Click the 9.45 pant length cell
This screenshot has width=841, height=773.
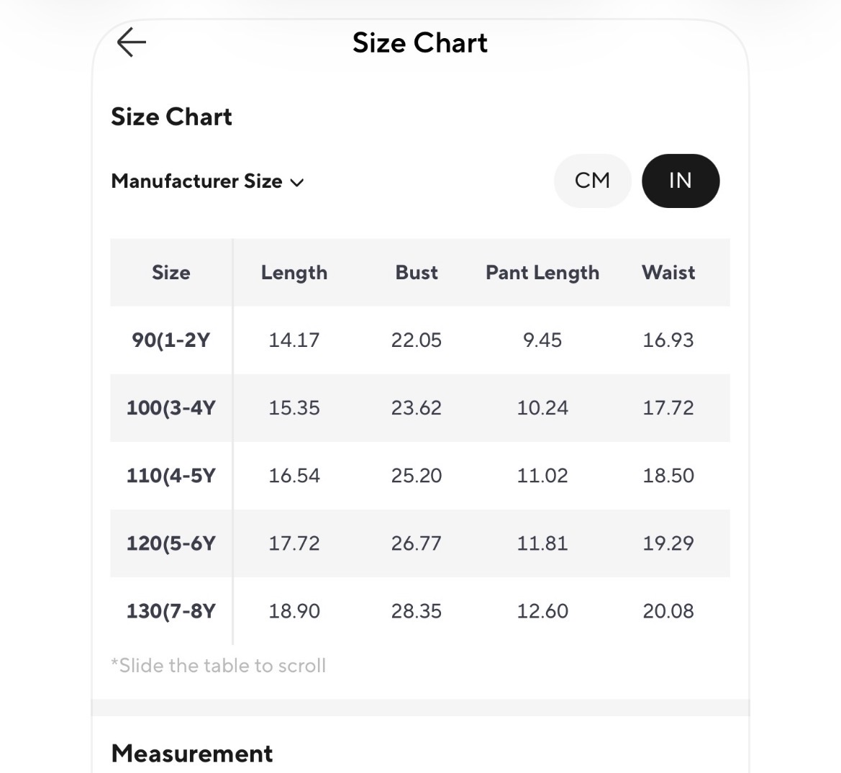[542, 340]
